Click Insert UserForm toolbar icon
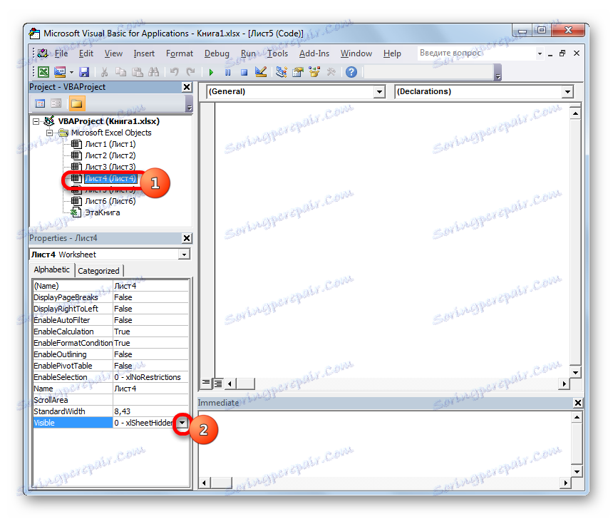The image size is (613, 519). click(60, 72)
